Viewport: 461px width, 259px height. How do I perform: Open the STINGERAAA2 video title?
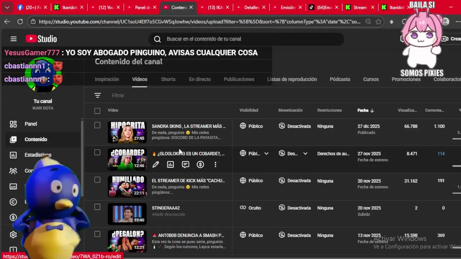[x=166, y=208]
